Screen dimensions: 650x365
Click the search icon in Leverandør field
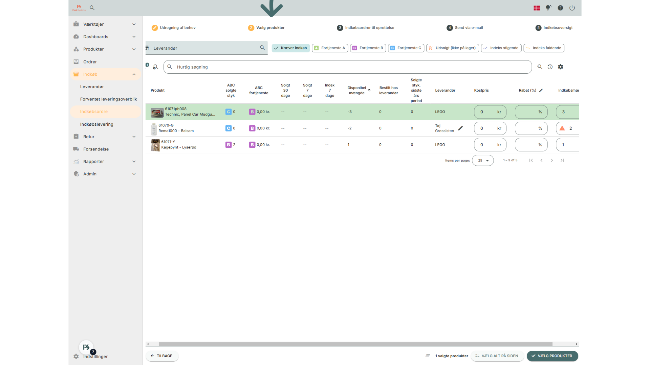[262, 48]
